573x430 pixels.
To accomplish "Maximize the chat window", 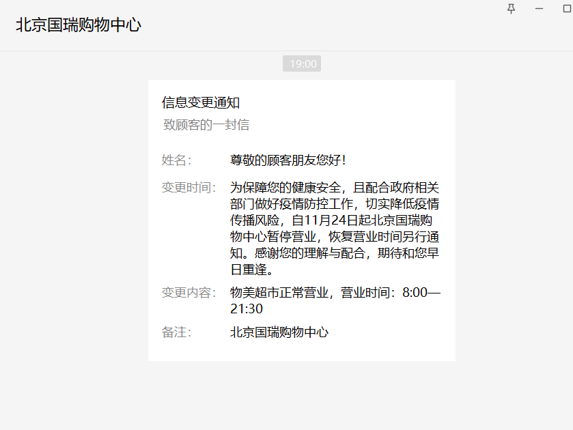I will tap(567, 8).
